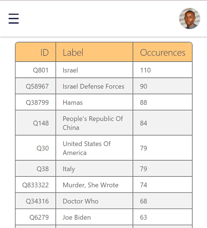Click the Italy label cell

[x=94, y=168]
